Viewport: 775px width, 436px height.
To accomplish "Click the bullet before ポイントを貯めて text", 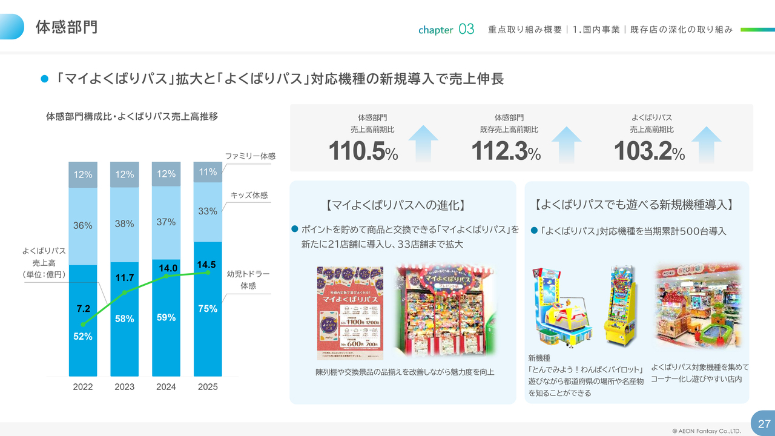I will click(x=295, y=229).
